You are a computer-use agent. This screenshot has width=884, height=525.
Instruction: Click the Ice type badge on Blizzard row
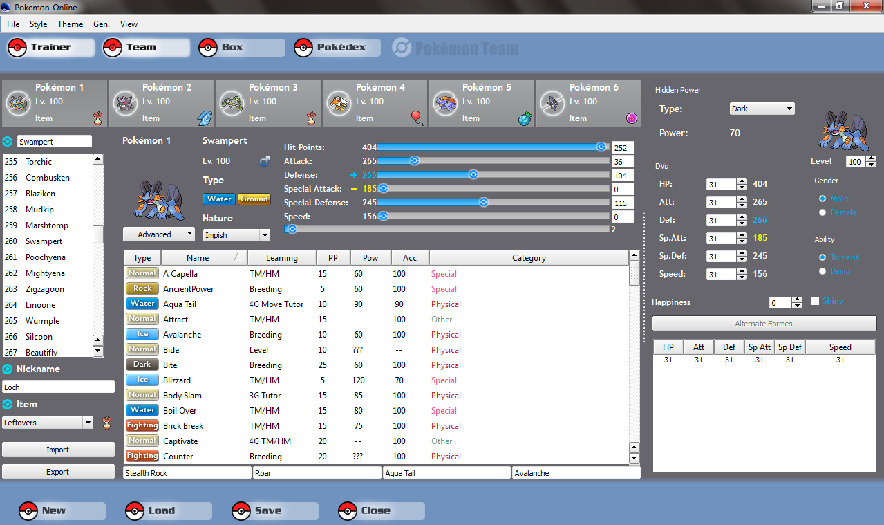click(x=142, y=380)
